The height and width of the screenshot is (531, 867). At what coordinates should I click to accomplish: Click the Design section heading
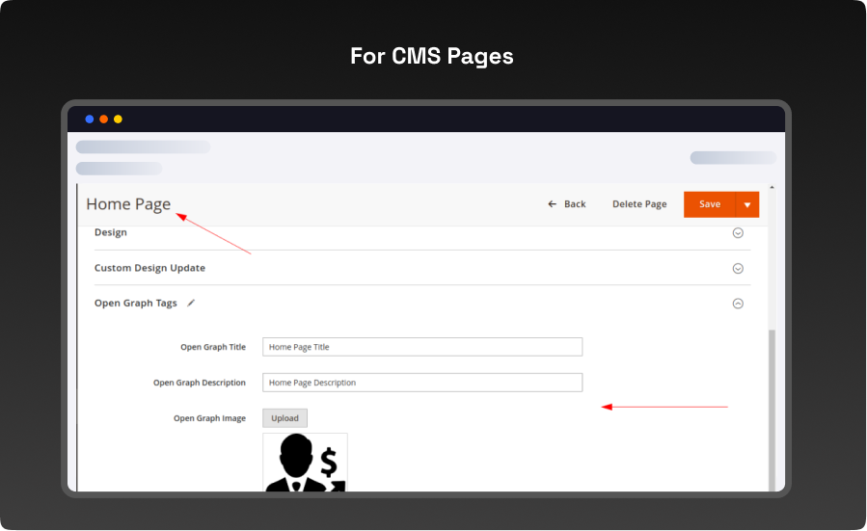pos(111,232)
